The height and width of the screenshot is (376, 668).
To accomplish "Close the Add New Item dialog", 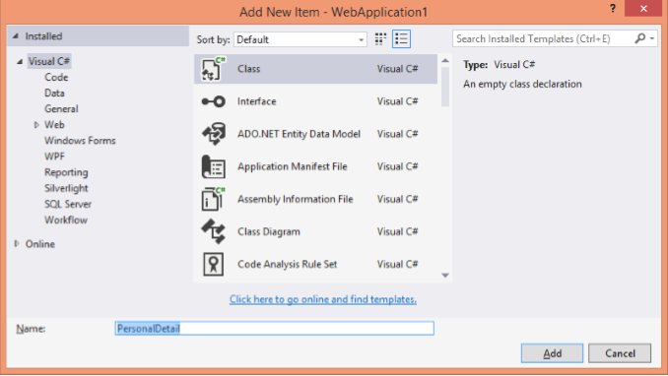I will [643, 9].
